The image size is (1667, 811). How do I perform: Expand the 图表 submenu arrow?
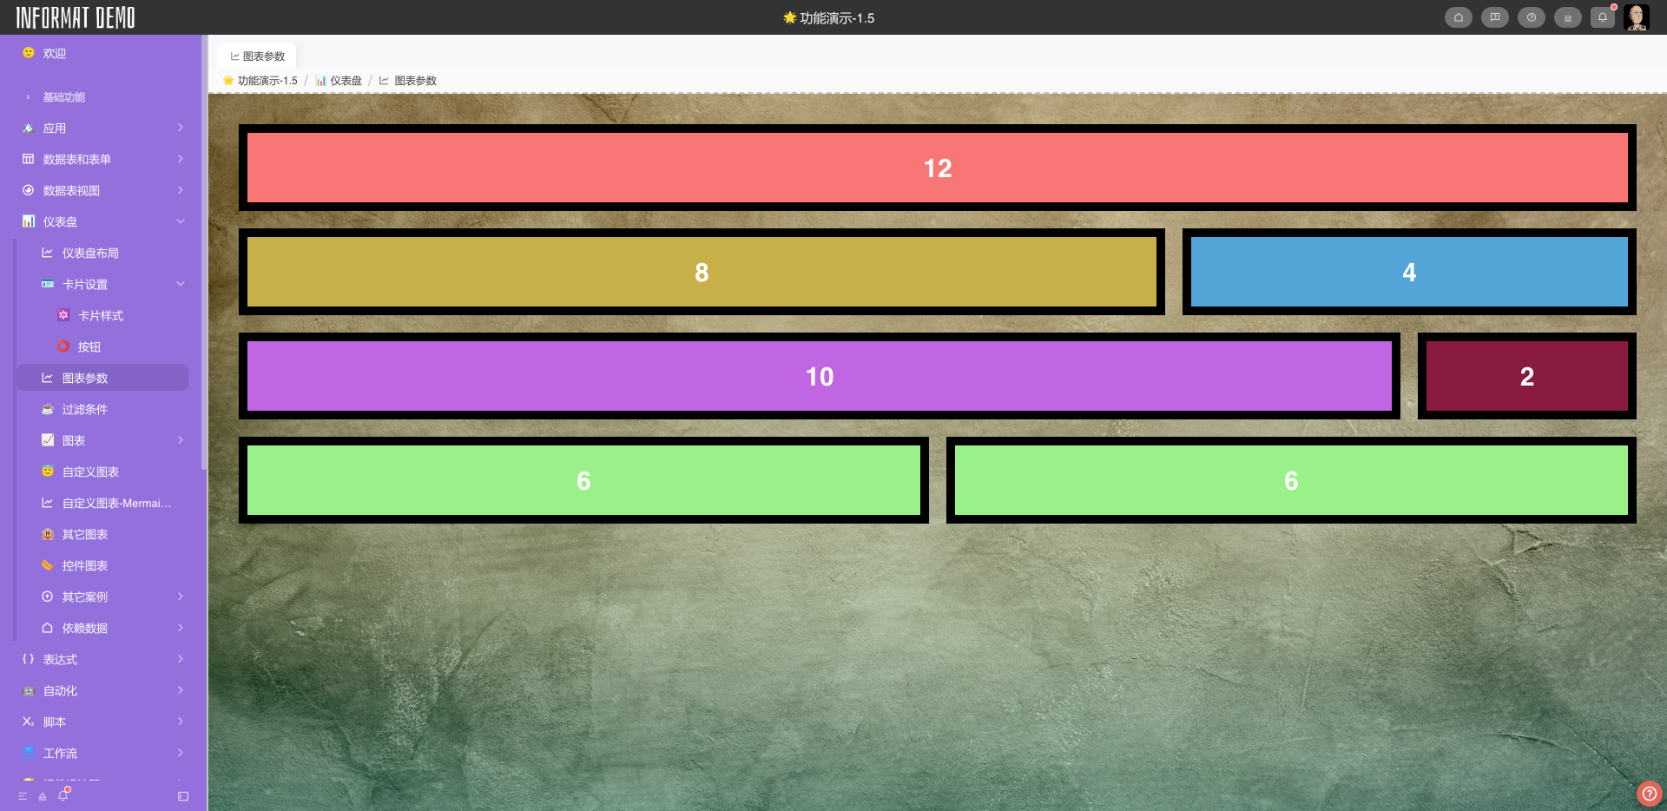[x=181, y=440]
